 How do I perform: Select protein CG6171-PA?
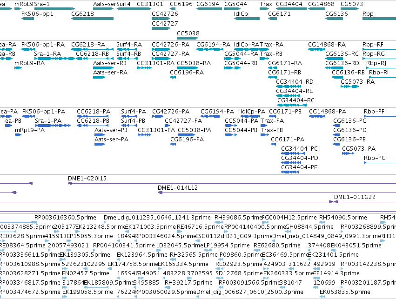coord(288,140)
